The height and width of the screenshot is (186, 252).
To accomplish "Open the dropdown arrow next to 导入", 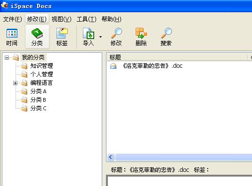I will pos(101,37).
